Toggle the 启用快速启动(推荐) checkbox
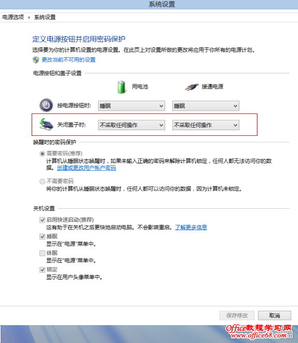Viewport: 298px width, 343px height. (43, 220)
